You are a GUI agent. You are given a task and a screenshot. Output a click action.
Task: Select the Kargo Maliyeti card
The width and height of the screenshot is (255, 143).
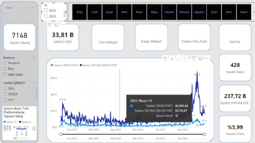pyautogui.click(x=151, y=38)
